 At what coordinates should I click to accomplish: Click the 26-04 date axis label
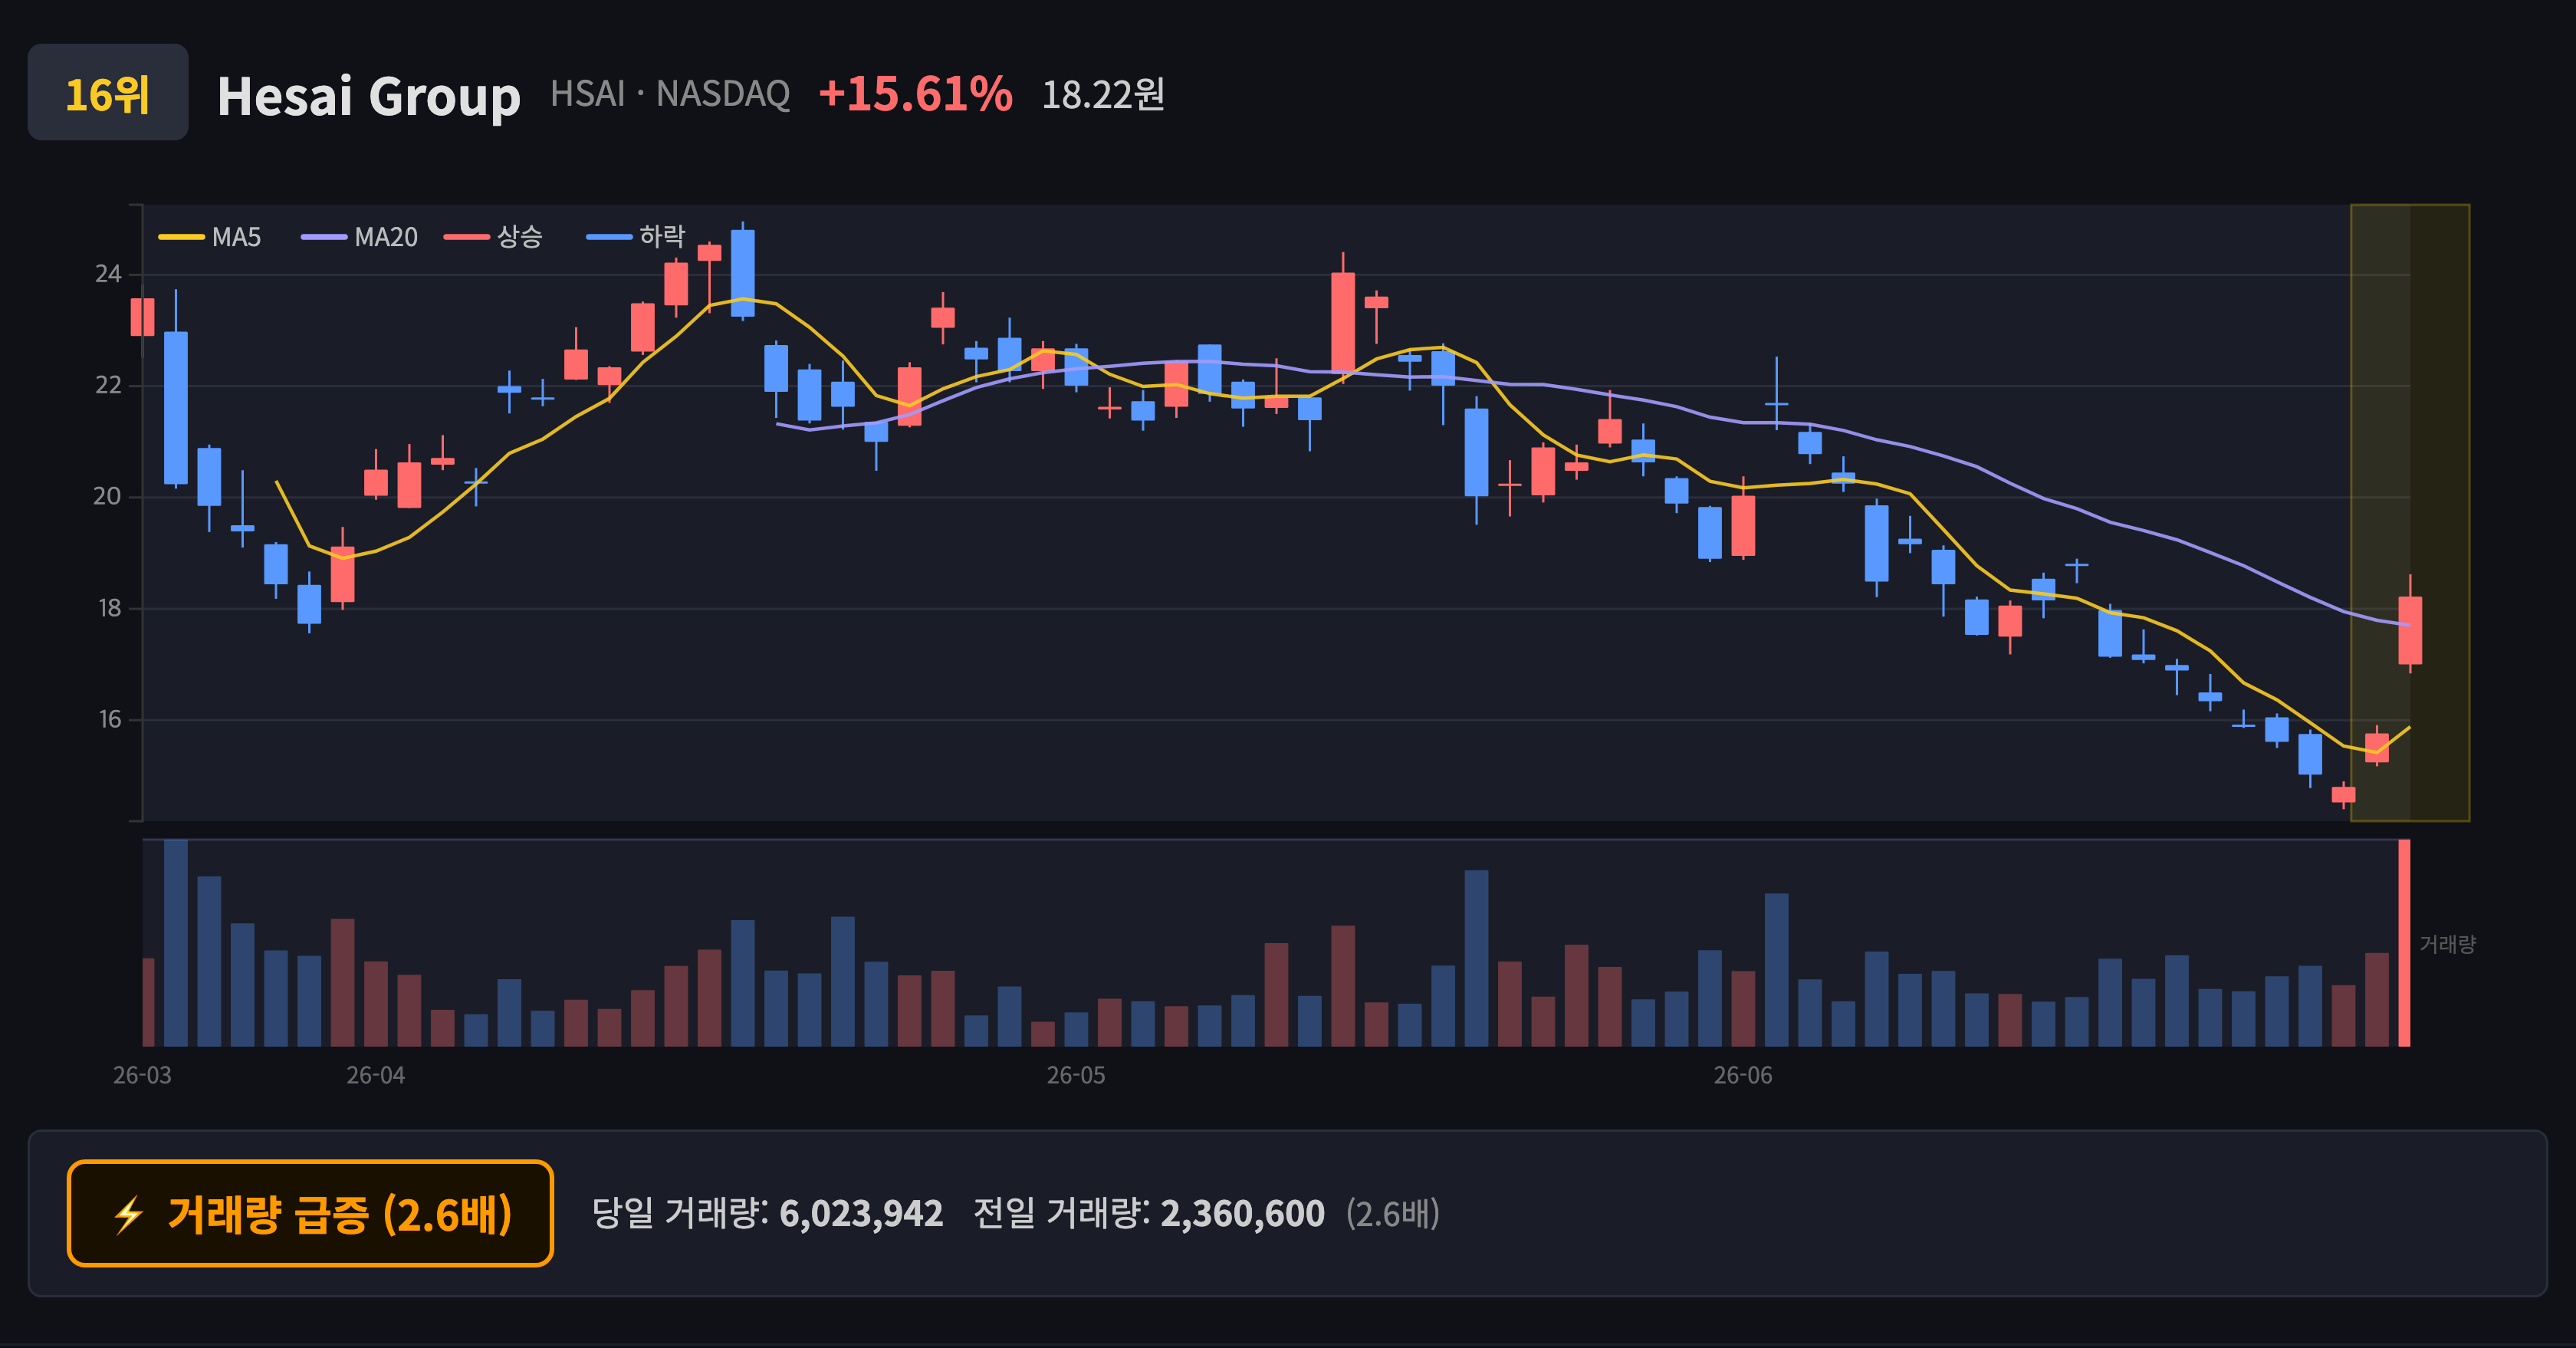[376, 1075]
